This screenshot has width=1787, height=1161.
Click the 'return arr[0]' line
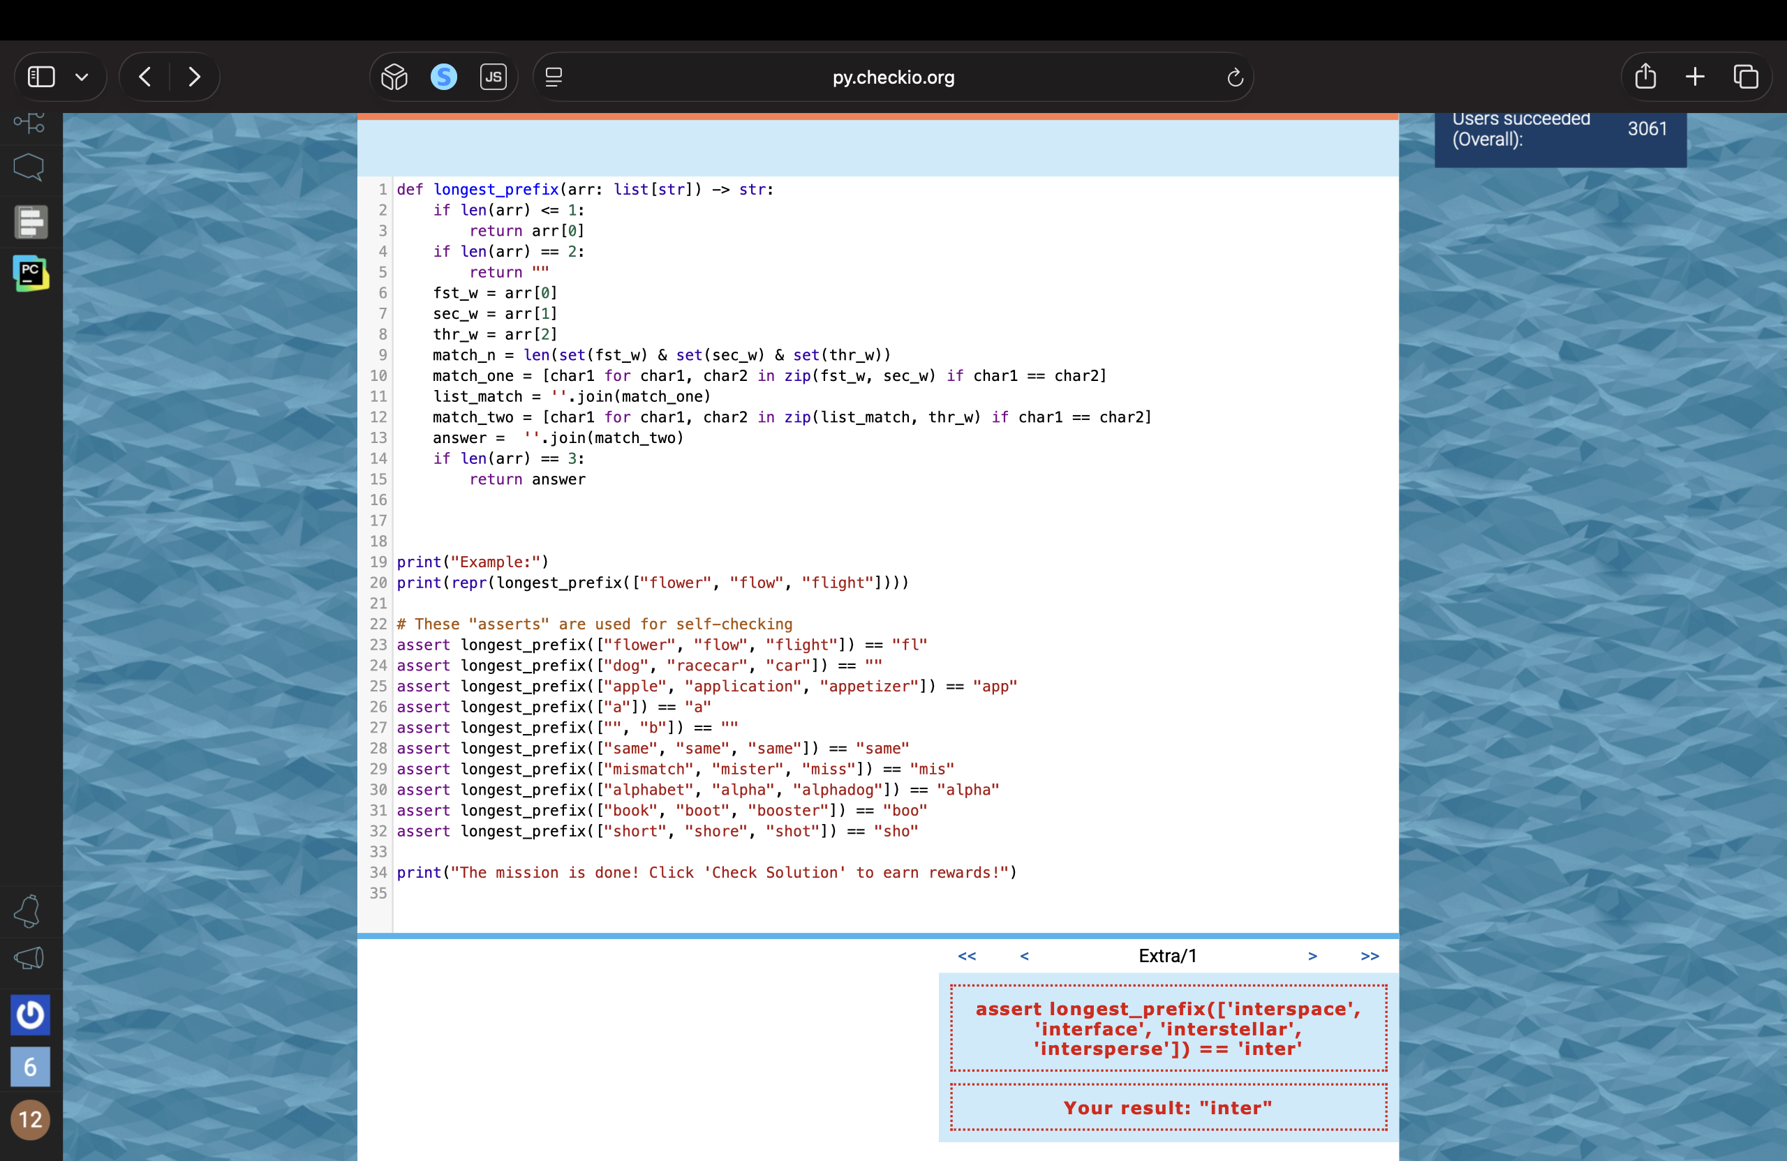(x=527, y=230)
